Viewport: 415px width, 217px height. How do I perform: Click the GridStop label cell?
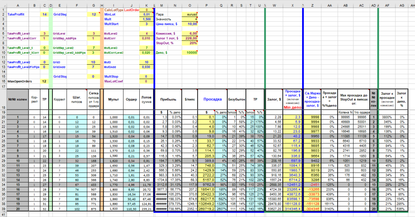click(60, 77)
